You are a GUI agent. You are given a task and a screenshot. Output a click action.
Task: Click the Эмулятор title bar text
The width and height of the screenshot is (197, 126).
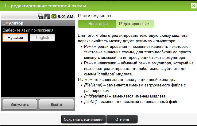coord(13,23)
